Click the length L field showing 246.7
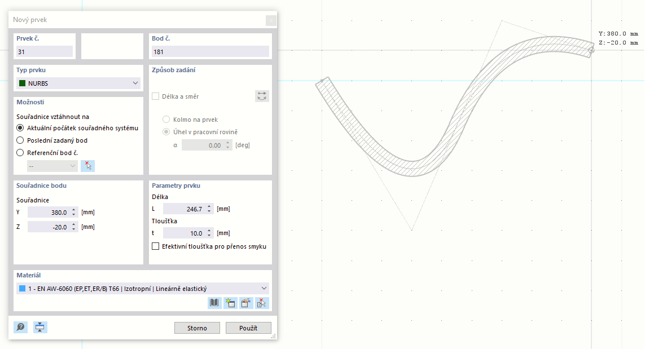 [185, 209]
